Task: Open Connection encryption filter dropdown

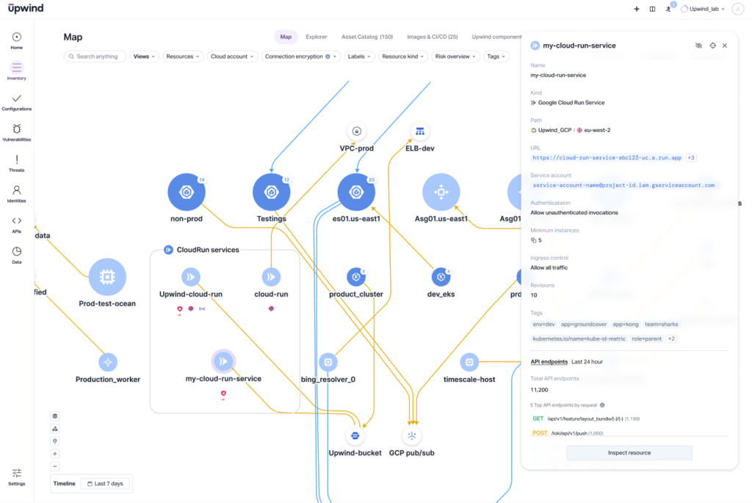Action: [x=300, y=57]
